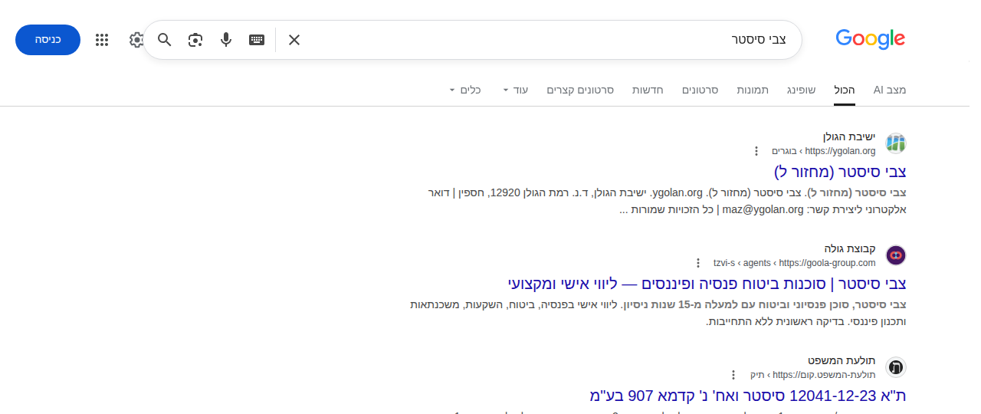Click the magnifier search icon
The image size is (981, 414).
tap(165, 40)
